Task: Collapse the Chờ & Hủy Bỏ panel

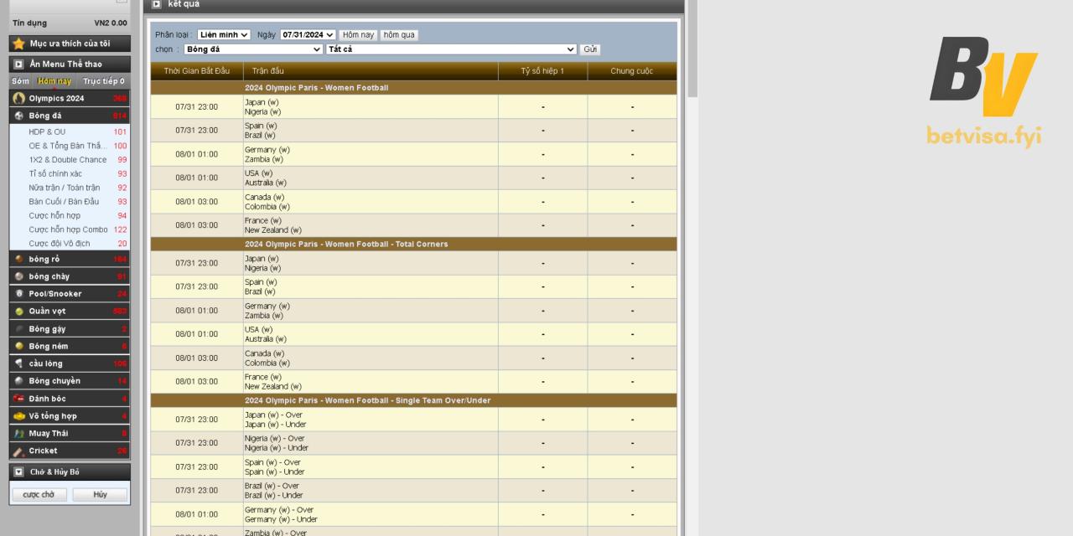Action: pos(18,472)
